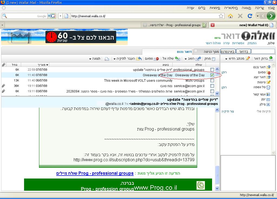Close the מסך כניסה tab with X
Image resolution: width=277 pixels, height=199 pixels.
[x=196, y=51]
